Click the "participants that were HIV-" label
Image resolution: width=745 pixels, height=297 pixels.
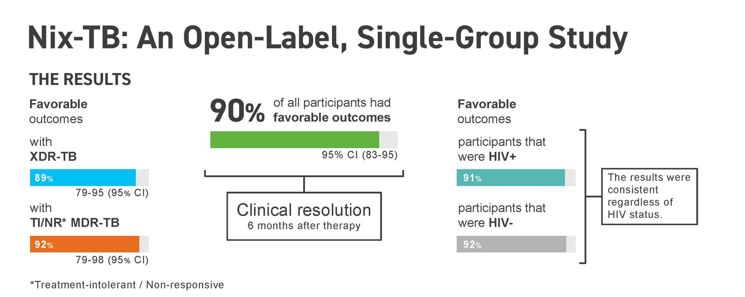501,215
